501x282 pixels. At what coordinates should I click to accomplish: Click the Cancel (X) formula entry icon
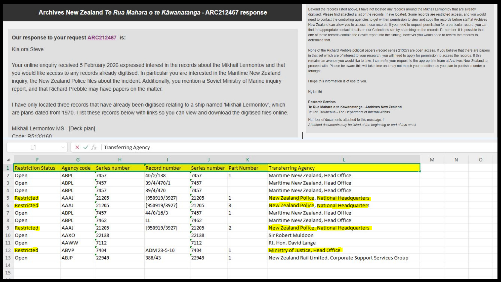tap(77, 147)
